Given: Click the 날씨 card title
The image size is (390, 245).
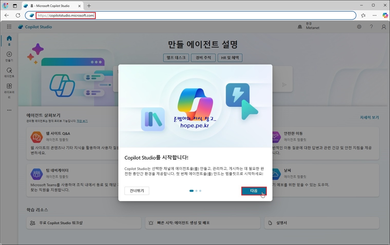Looking at the screenshot, I should [x=287, y=171].
